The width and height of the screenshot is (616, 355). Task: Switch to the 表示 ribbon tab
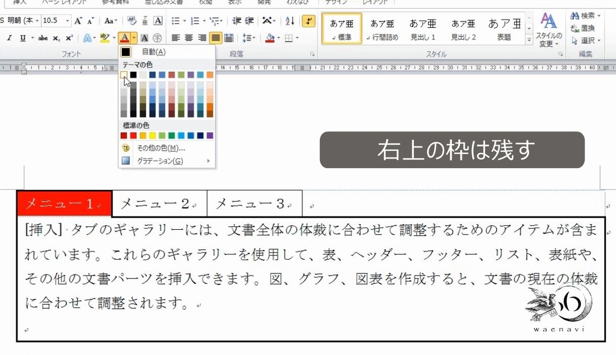click(x=235, y=2)
